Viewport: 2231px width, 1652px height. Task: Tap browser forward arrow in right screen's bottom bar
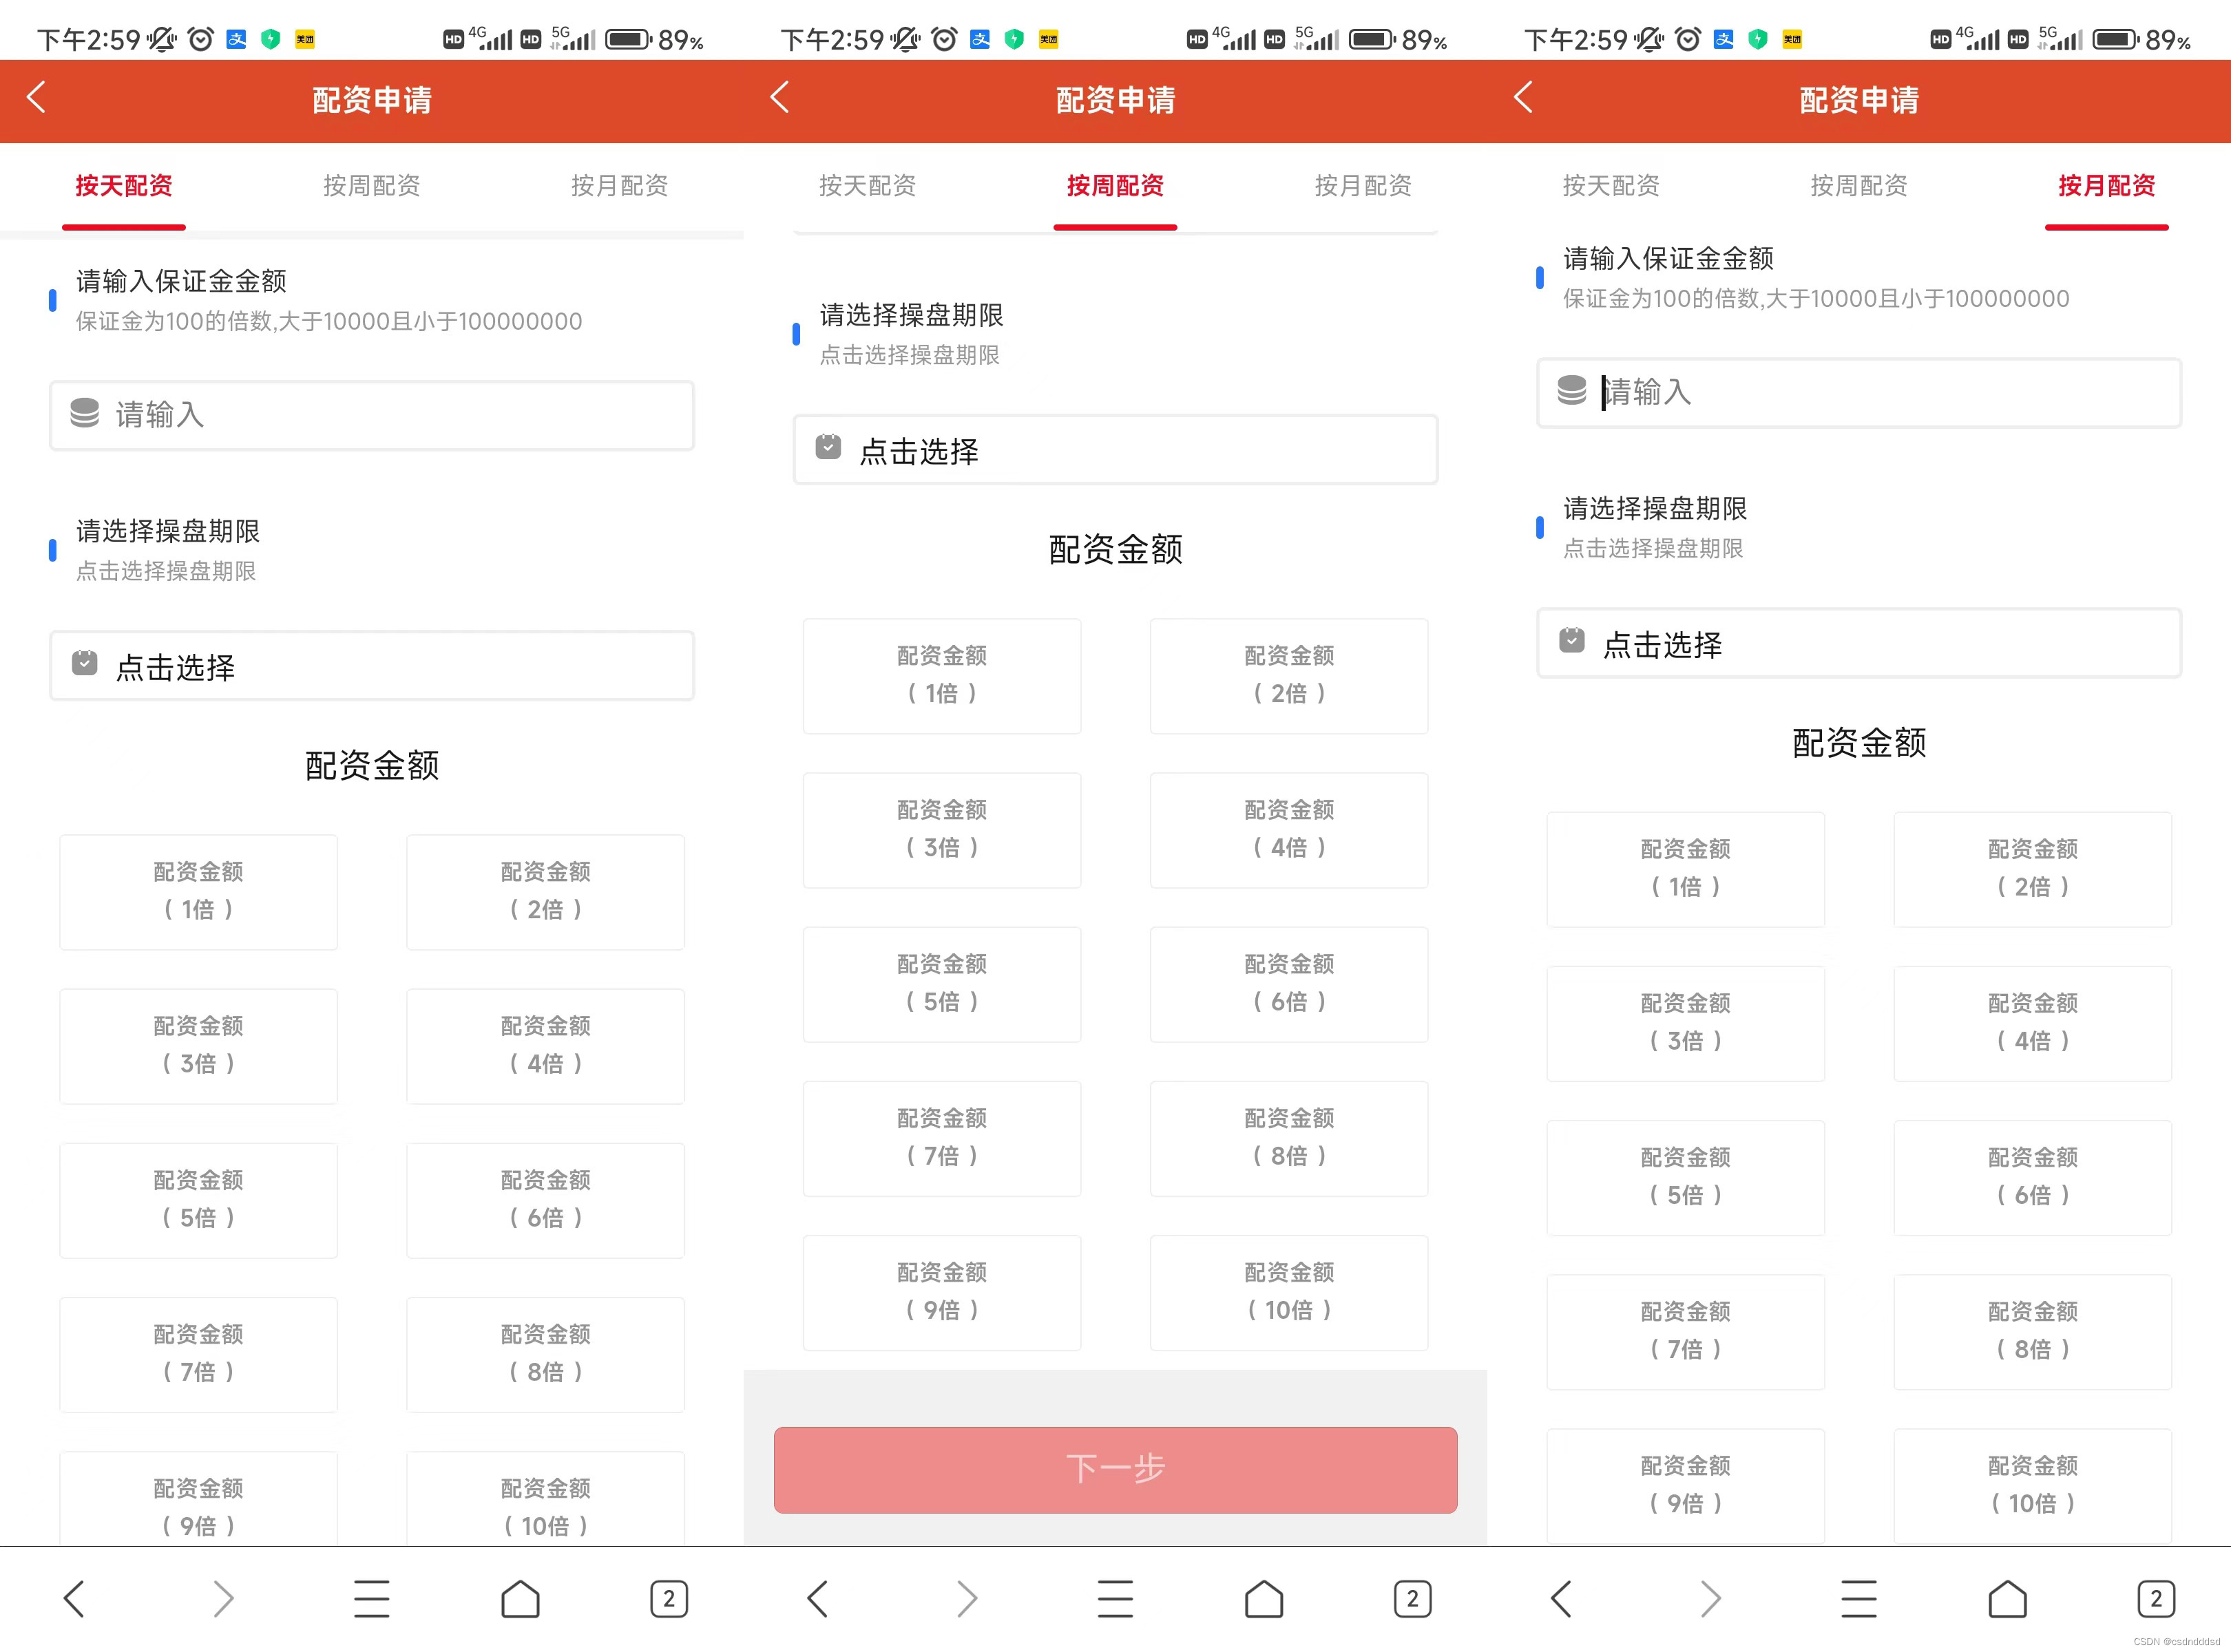1710,1598
